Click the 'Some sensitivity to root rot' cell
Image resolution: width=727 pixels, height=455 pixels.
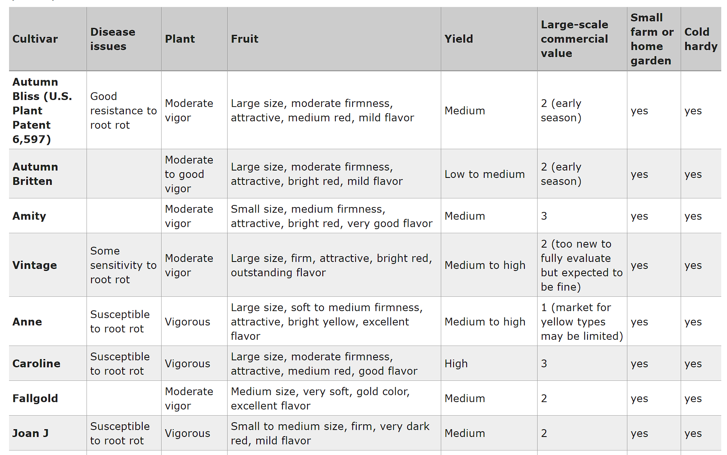point(123,265)
